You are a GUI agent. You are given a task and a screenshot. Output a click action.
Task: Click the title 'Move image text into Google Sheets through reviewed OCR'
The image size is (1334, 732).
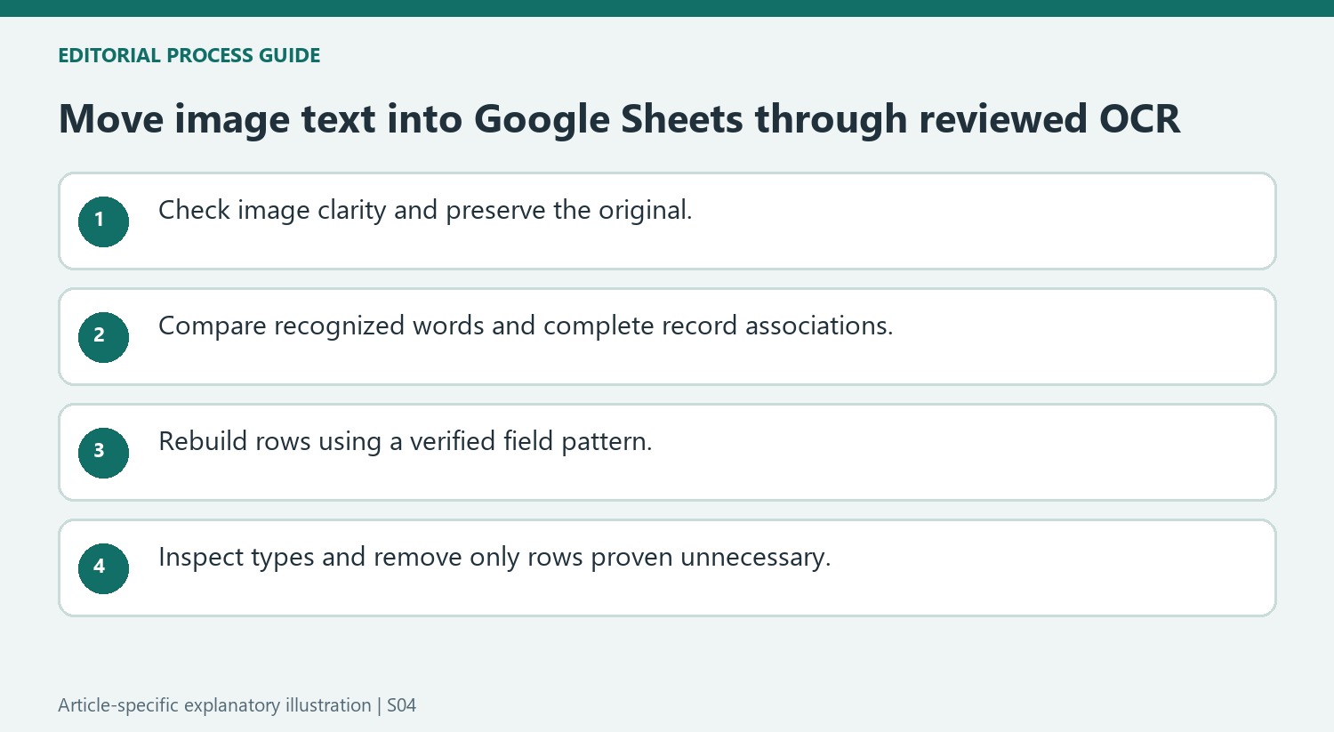[619, 119]
